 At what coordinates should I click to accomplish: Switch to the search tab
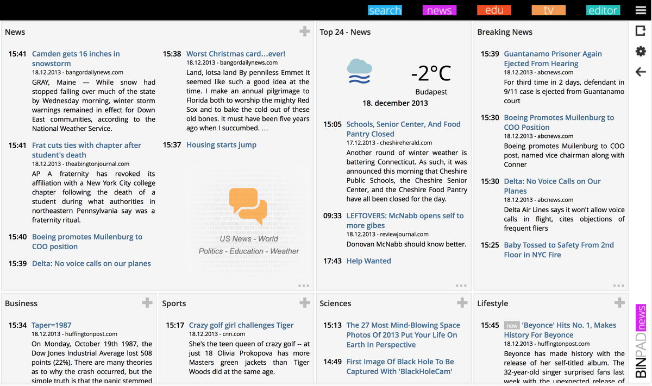click(x=385, y=10)
